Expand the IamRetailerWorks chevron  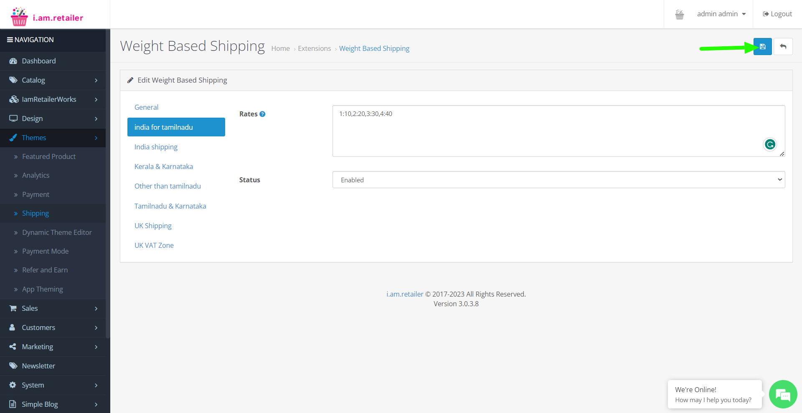point(96,99)
